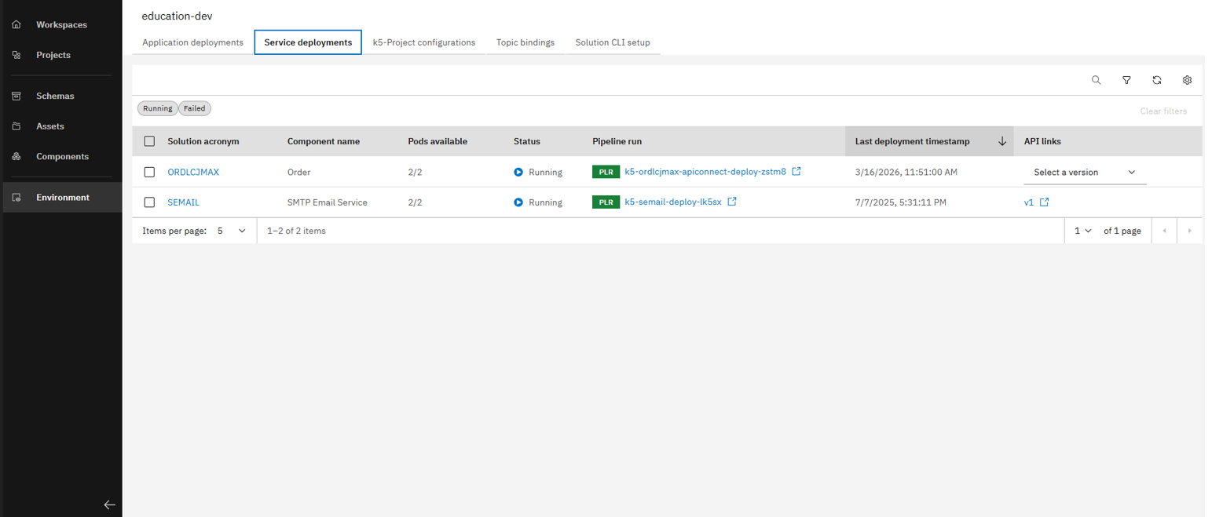Refresh the service deployments table
Image resolution: width=1212 pixels, height=517 pixels.
coord(1157,80)
